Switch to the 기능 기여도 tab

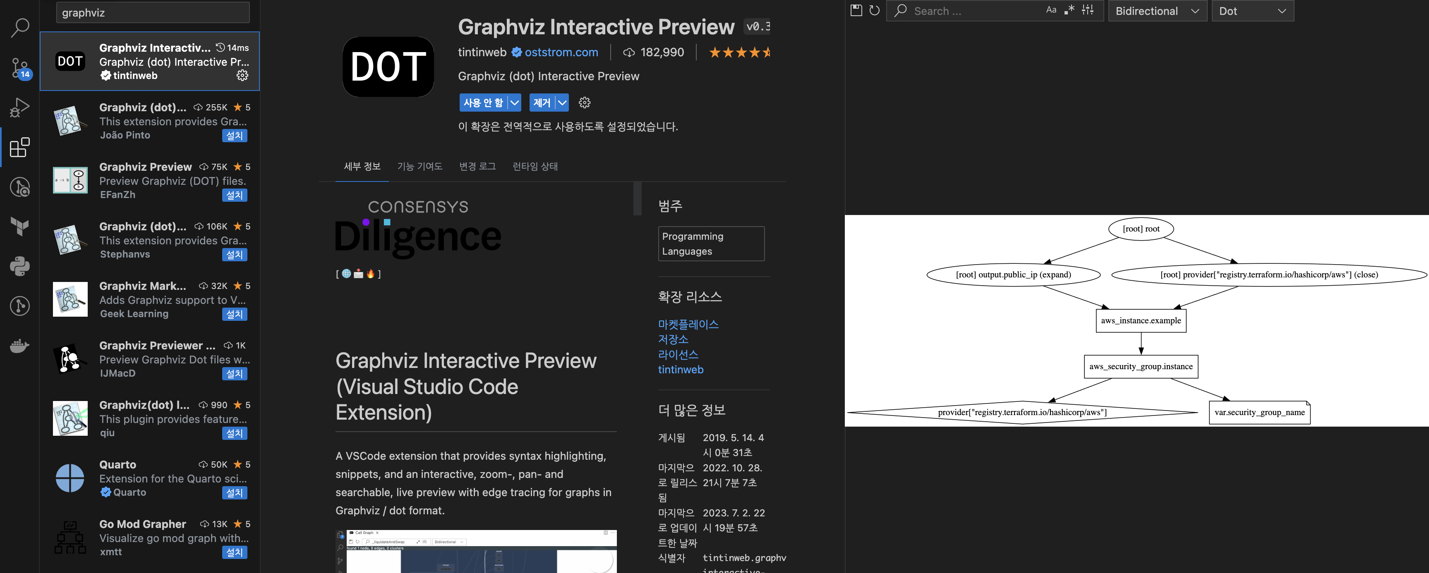[x=420, y=166]
